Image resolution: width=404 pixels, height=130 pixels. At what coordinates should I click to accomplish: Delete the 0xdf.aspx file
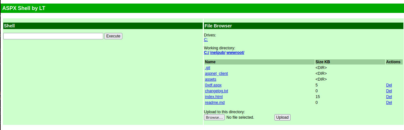[x=389, y=85]
